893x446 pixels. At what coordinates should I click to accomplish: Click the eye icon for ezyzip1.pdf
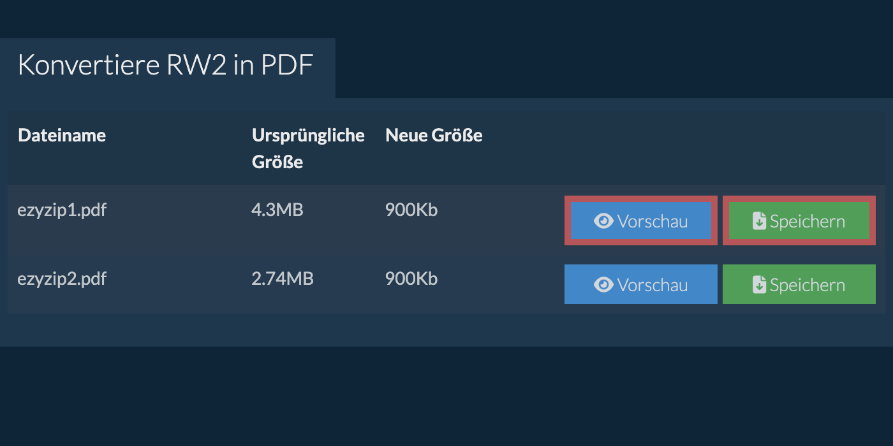[x=603, y=221]
